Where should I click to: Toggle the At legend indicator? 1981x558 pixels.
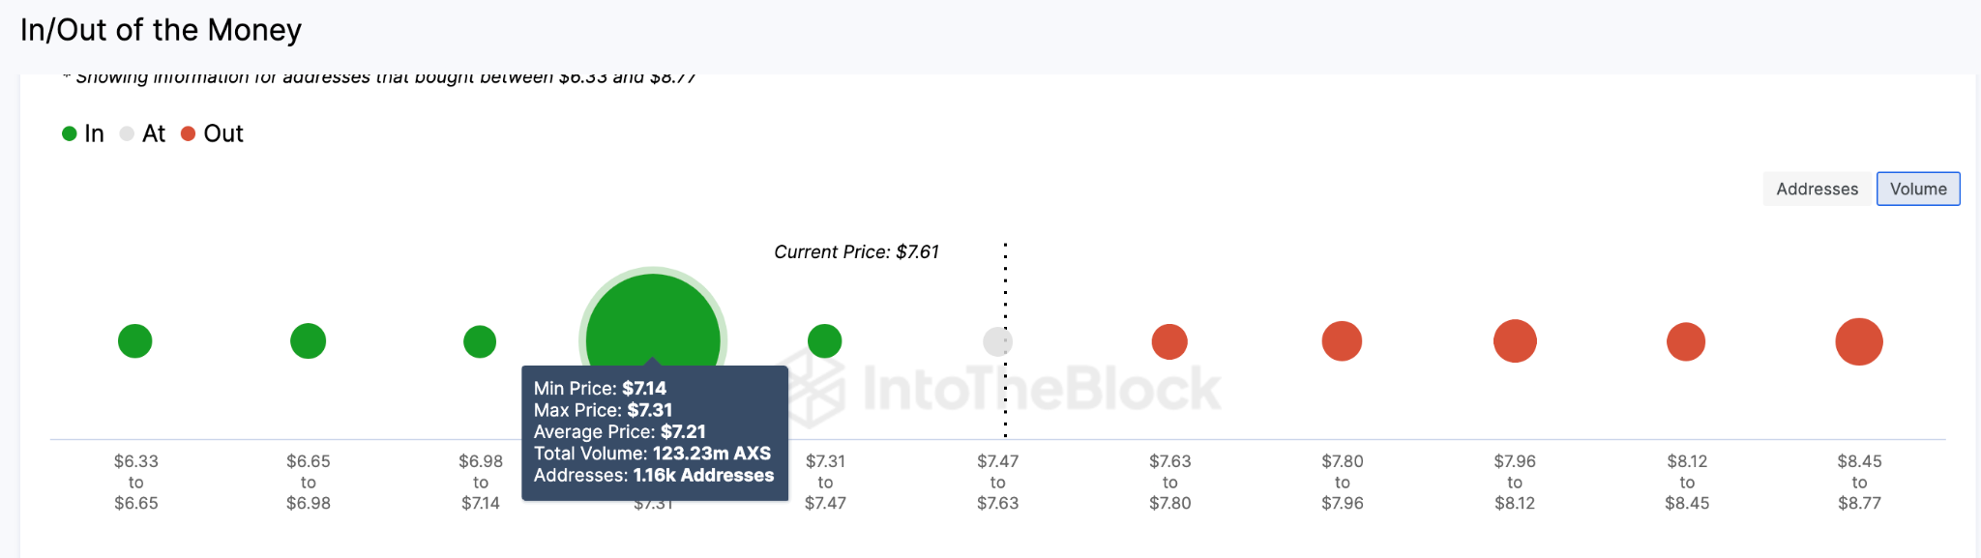coord(126,133)
